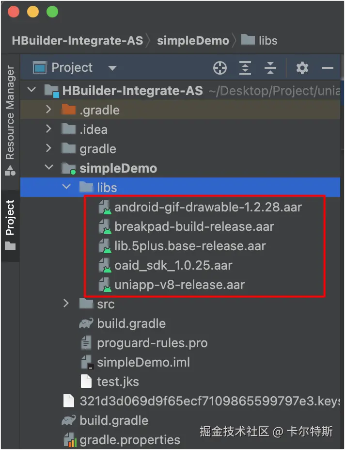Expand the .gradle folder
Viewport: 345px width, 450px height.
(48, 110)
